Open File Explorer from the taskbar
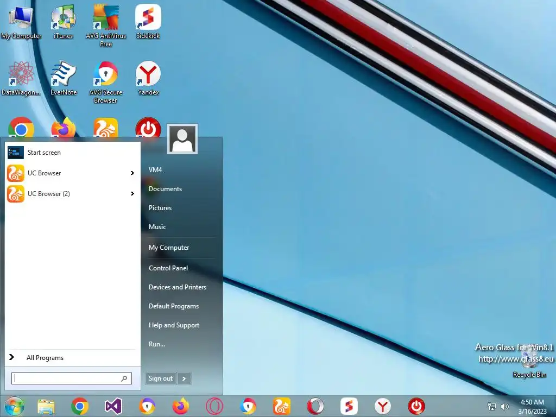 point(46,406)
